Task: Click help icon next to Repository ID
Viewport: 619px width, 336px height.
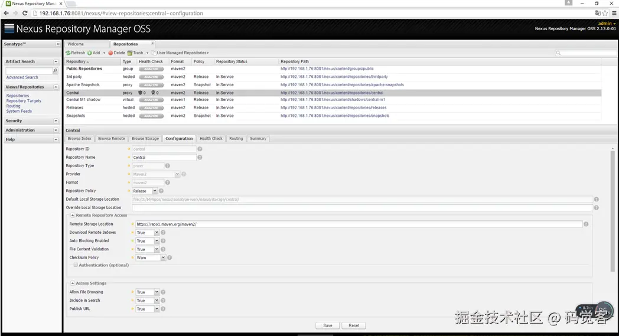Action: pyautogui.click(x=200, y=149)
